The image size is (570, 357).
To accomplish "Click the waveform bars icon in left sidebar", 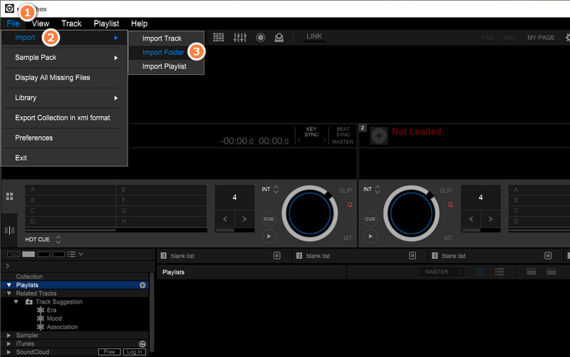I will tap(9, 230).
